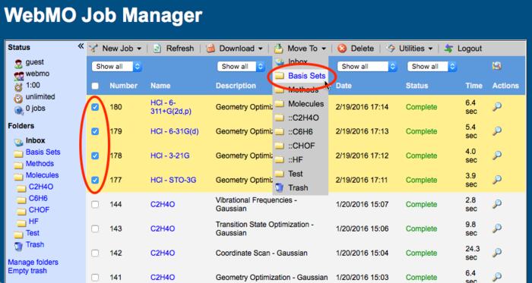Click the red Delete icon
Image resolution: width=532 pixels, height=283 pixels.
[x=342, y=49]
